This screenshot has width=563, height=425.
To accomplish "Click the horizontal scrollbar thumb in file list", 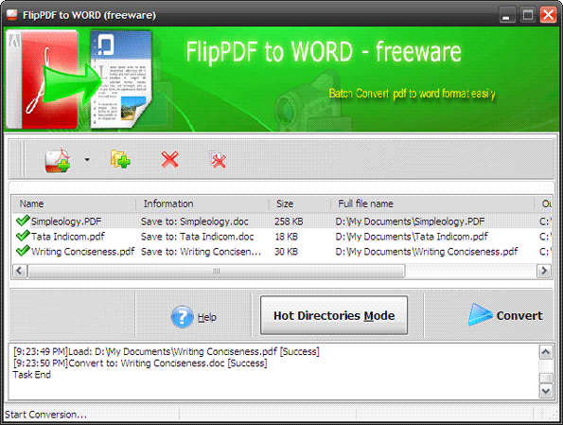I will [x=216, y=271].
